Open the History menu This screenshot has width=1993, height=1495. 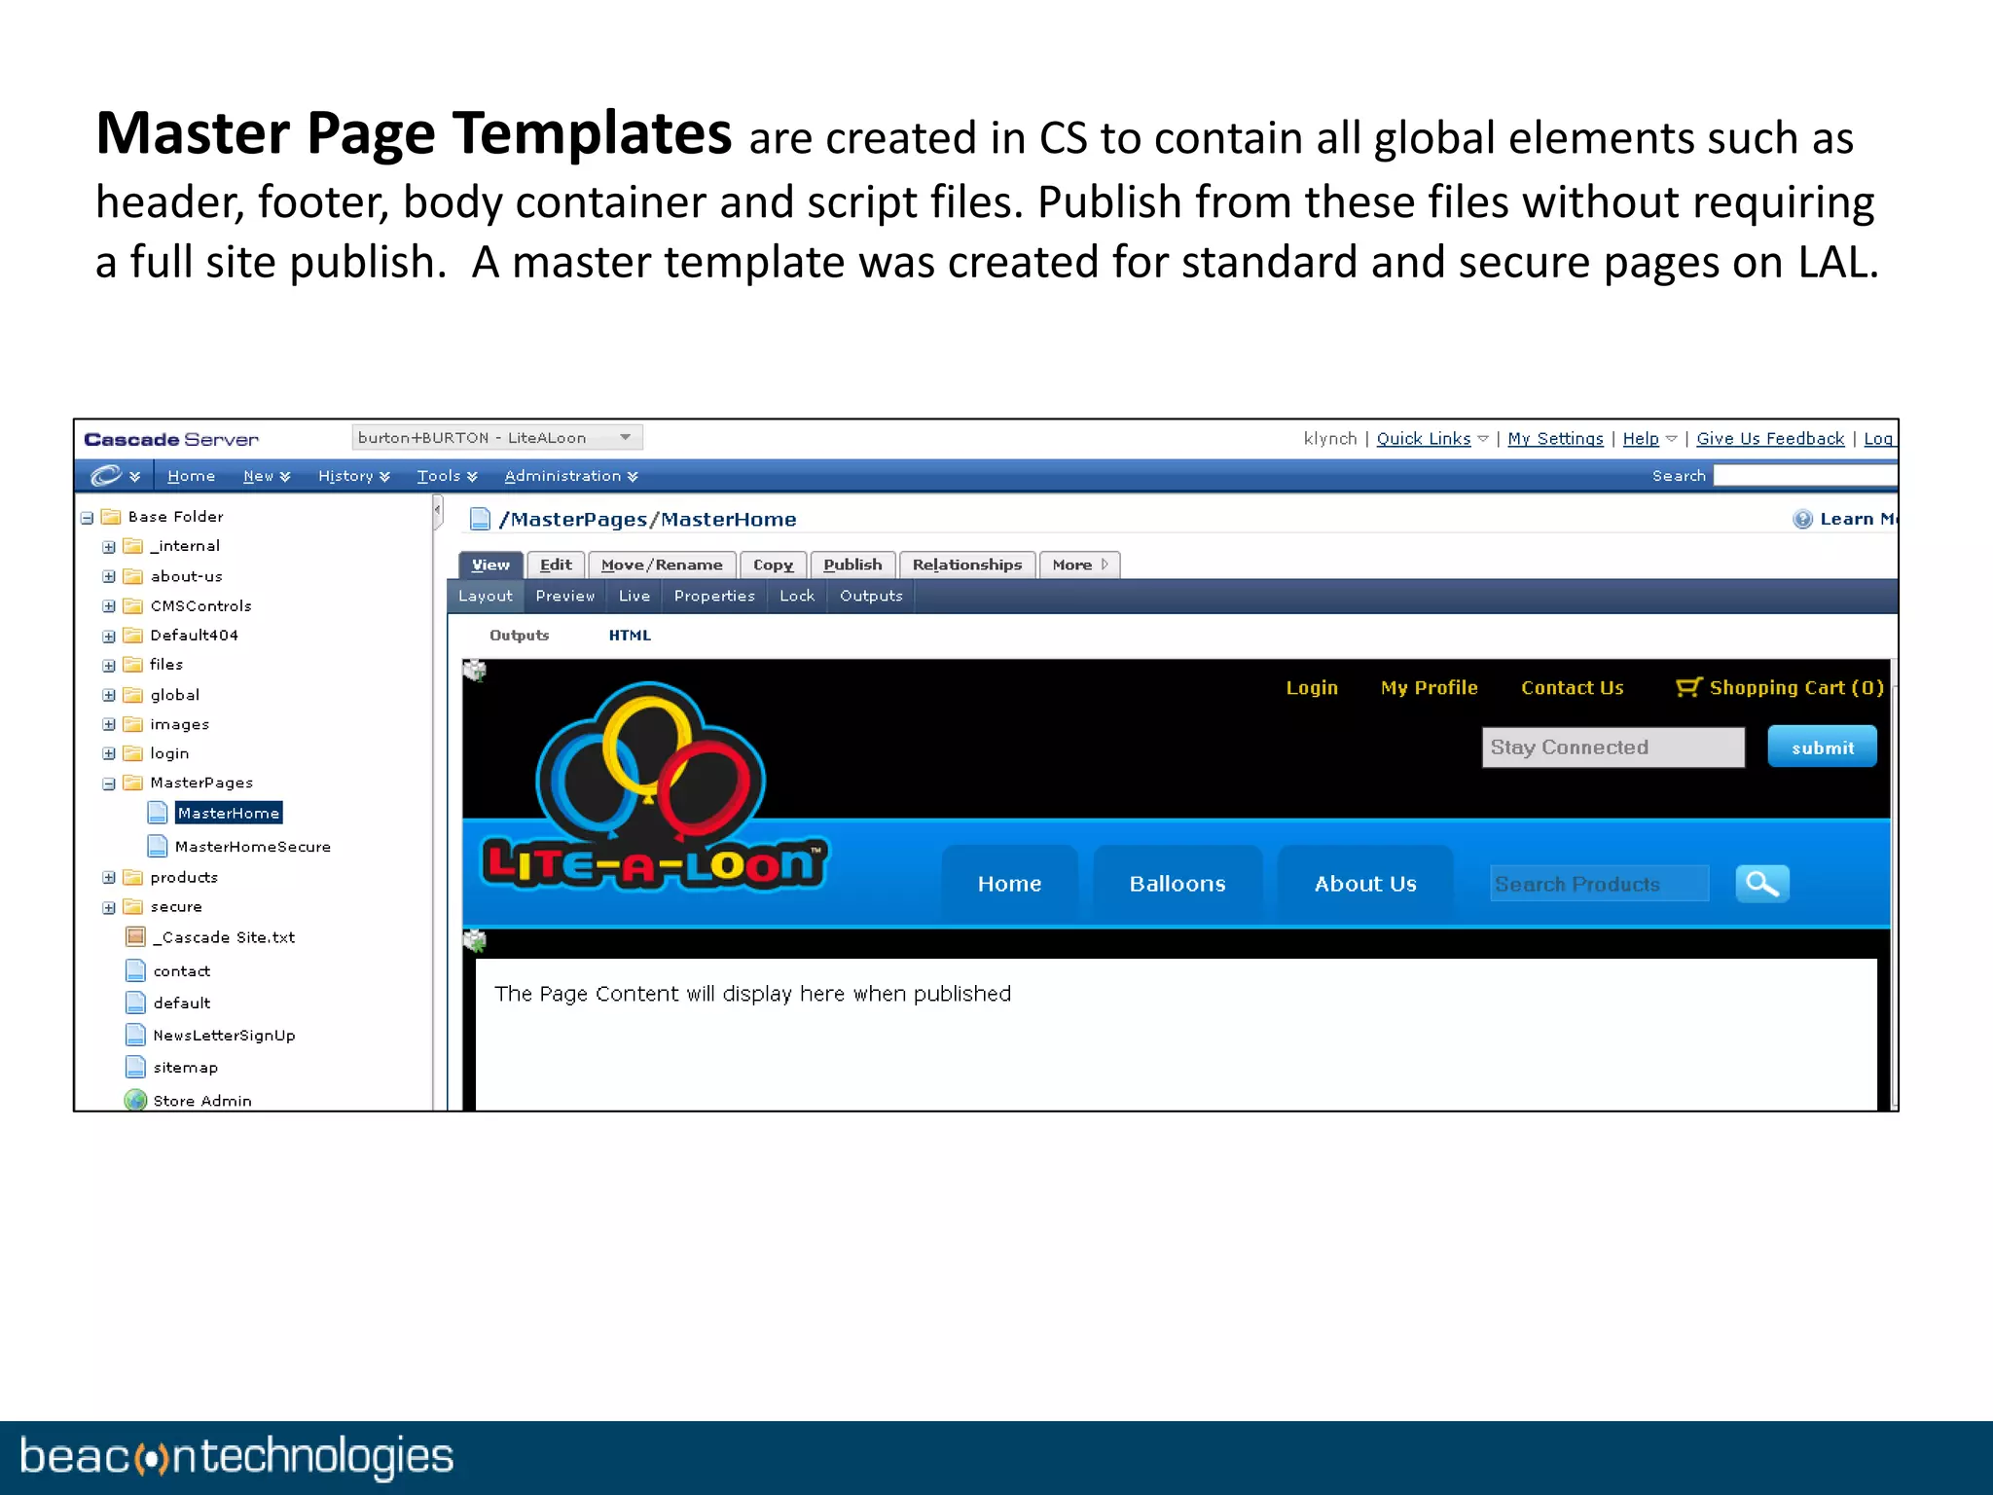[x=354, y=476]
